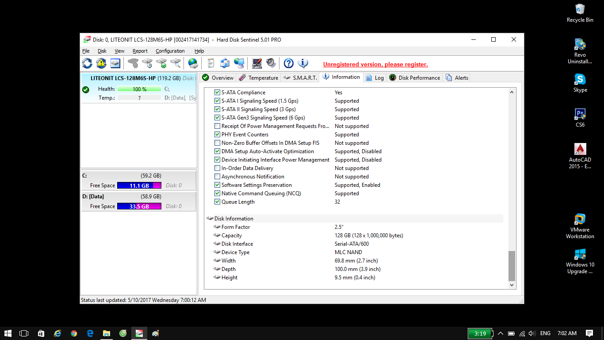The width and height of the screenshot is (604, 340).
Task: Click the Information panel scroll up arrow
Action: (x=512, y=93)
